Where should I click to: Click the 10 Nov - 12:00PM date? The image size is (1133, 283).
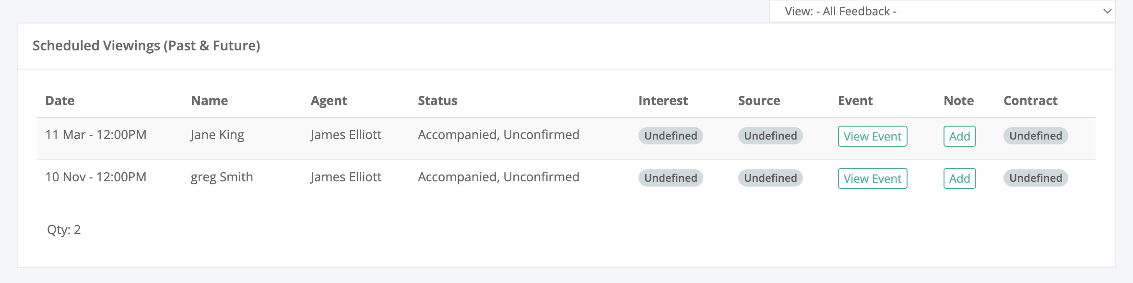coord(96,177)
